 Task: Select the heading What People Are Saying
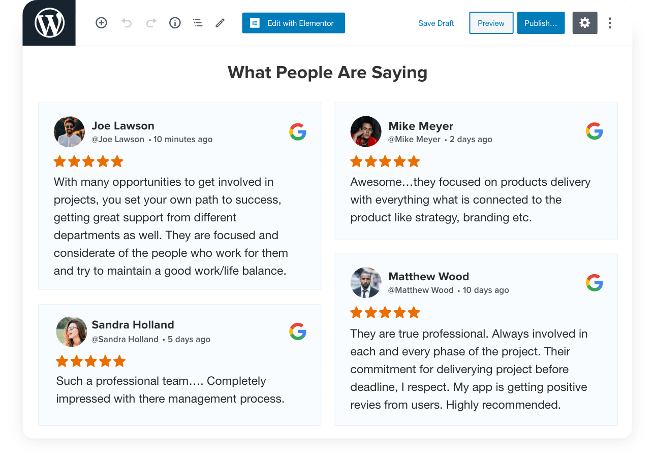click(327, 73)
